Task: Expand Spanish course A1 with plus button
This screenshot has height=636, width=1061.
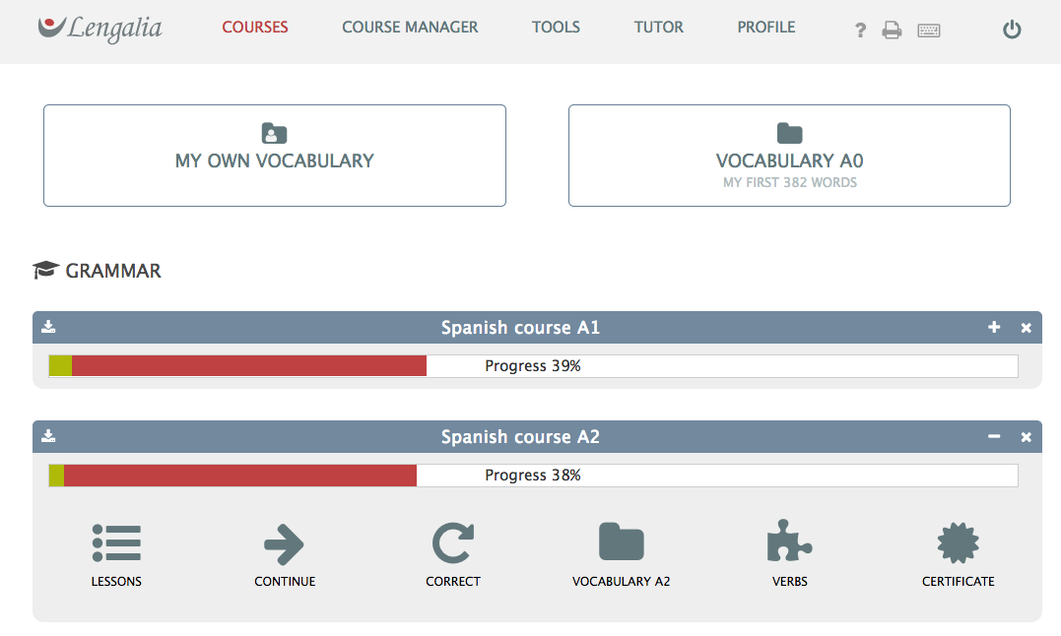Action: click(994, 327)
